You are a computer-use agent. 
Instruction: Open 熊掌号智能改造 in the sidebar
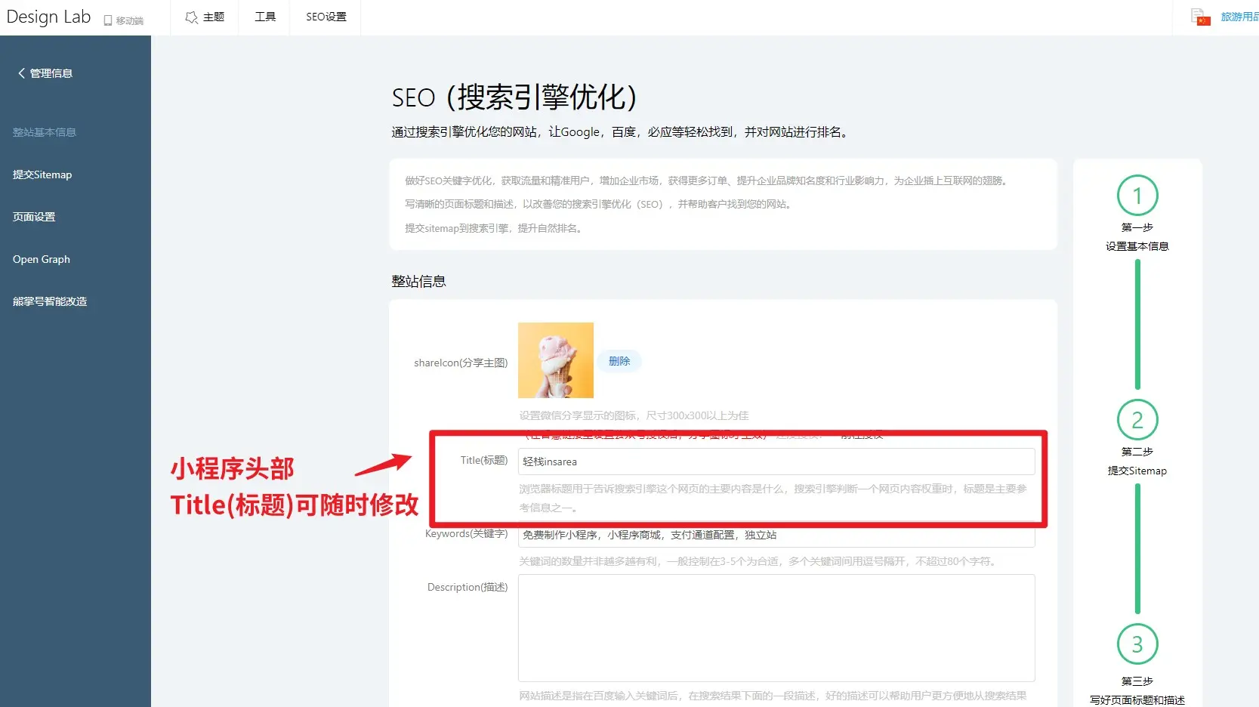pyautogui.click(x=50, y=301)
